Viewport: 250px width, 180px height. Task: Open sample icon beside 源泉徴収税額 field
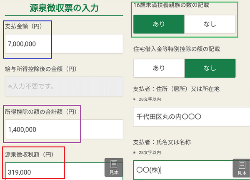click(x=114, y=167)
